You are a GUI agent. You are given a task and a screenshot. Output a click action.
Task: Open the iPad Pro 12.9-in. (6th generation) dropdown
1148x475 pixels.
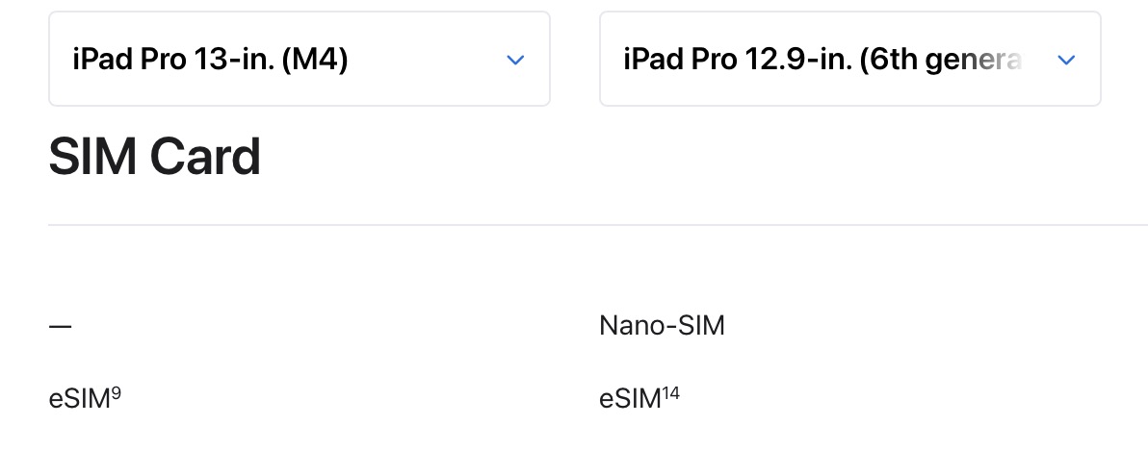(x=849, y=60)
